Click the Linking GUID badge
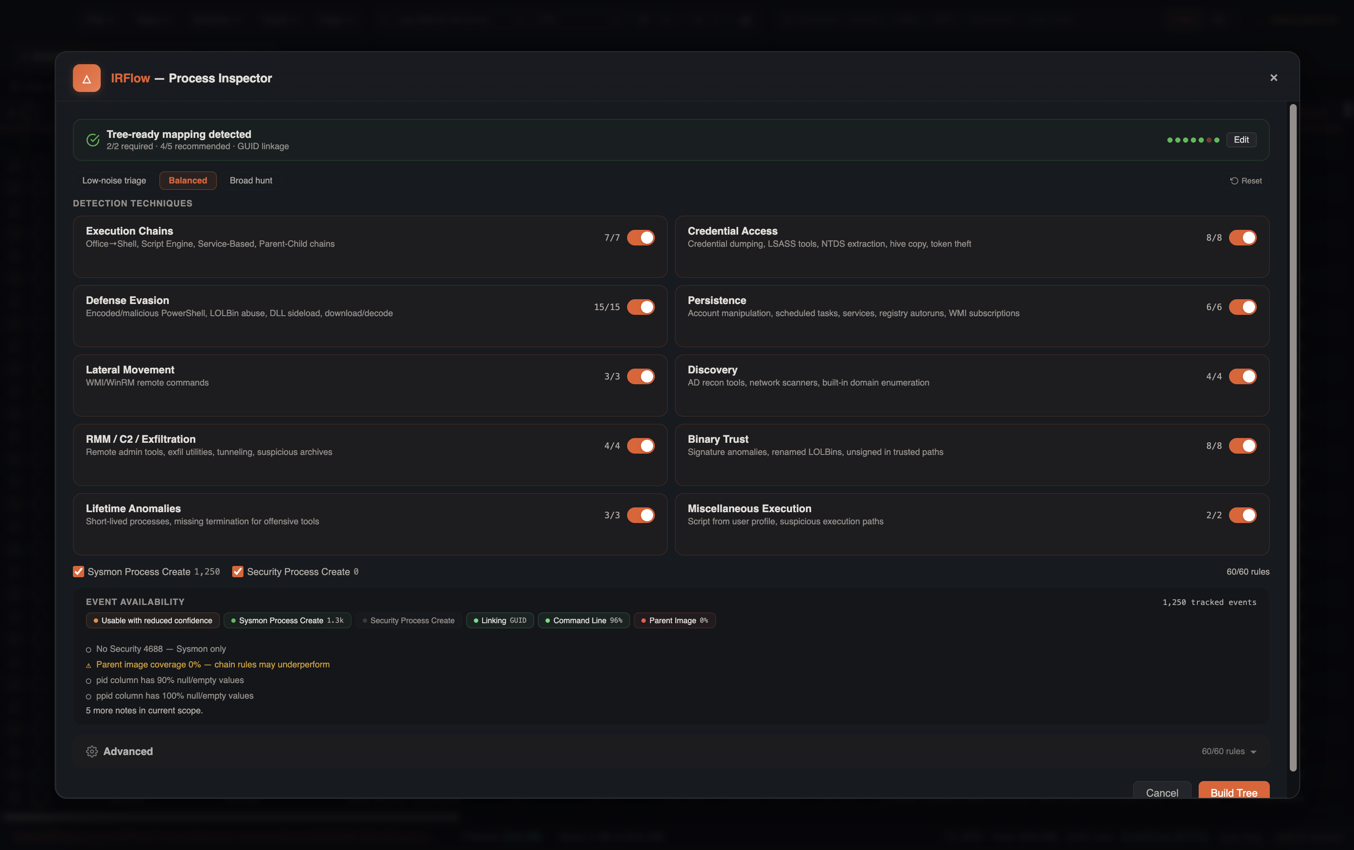Image resolution: width=1354 pixels, height=850 pixels. tap(500, 620)
